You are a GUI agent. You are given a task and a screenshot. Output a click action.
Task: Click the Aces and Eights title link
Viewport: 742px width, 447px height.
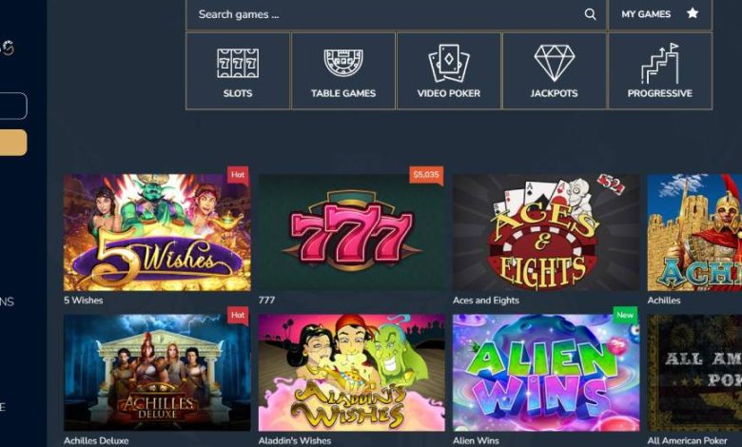click(x=486, y=301)
